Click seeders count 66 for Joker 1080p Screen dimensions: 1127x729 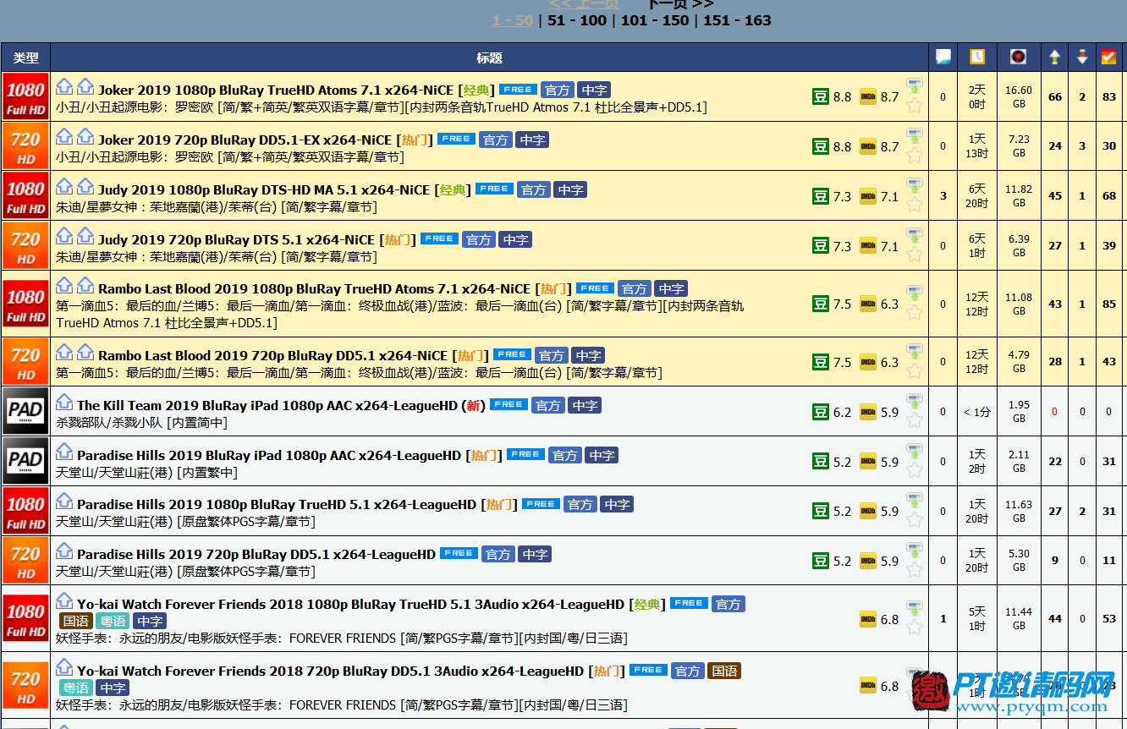(1054, 96)
